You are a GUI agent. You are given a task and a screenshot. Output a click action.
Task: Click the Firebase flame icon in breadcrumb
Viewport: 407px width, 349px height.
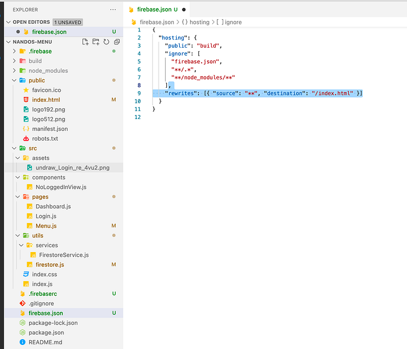tap(134, 22)
